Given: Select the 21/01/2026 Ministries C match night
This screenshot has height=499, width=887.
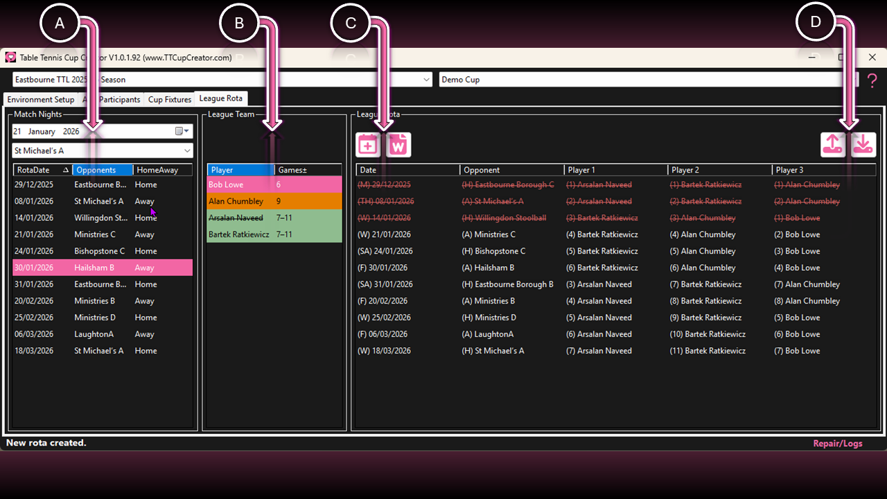Looking at the screenshot, I should [103, 234].
